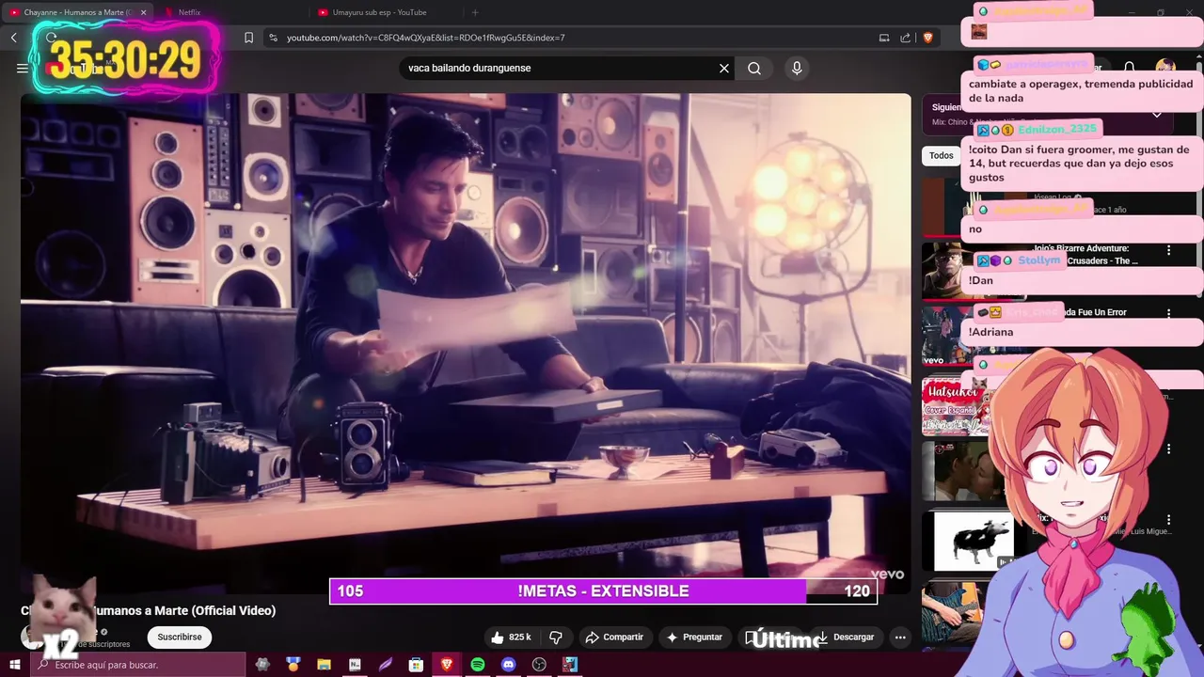This screenshot has height=677, width=1204.
Task: Close the Chayanne - Humanos a Marte tab
Action: coord(143,12)
